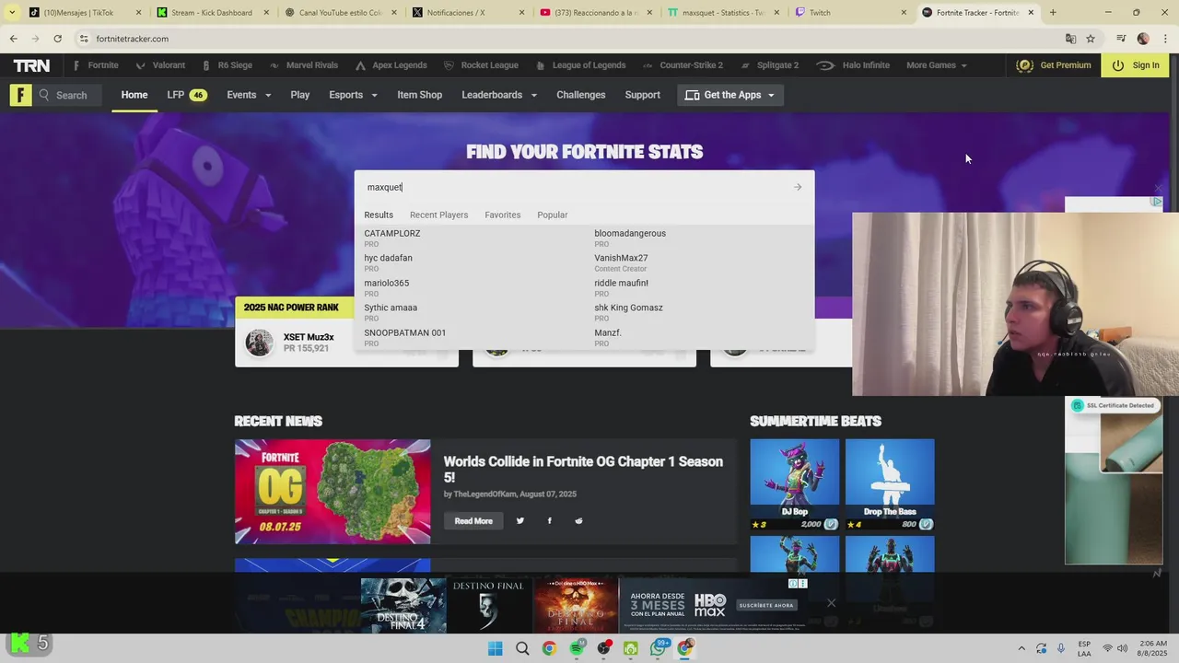
Task: Switch to the Recent Players tab
Action: click(x=438, y=215)
